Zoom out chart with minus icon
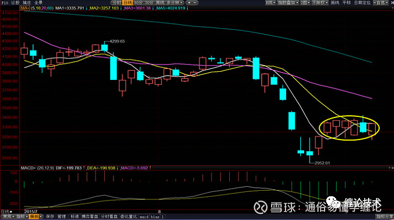This screenshot has height=220, width=394. 195,3
